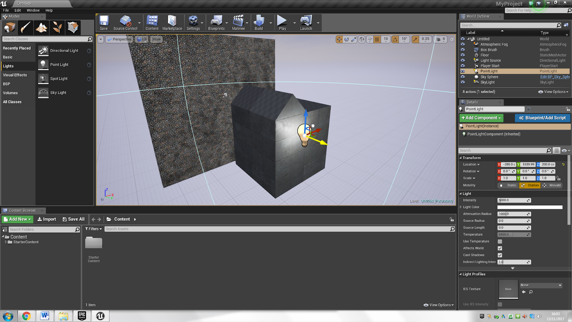Open Unreal Engine from the Windows taskbar
Image resolution: width=572 pixels, height=322 pixels.
click(100, 316)
